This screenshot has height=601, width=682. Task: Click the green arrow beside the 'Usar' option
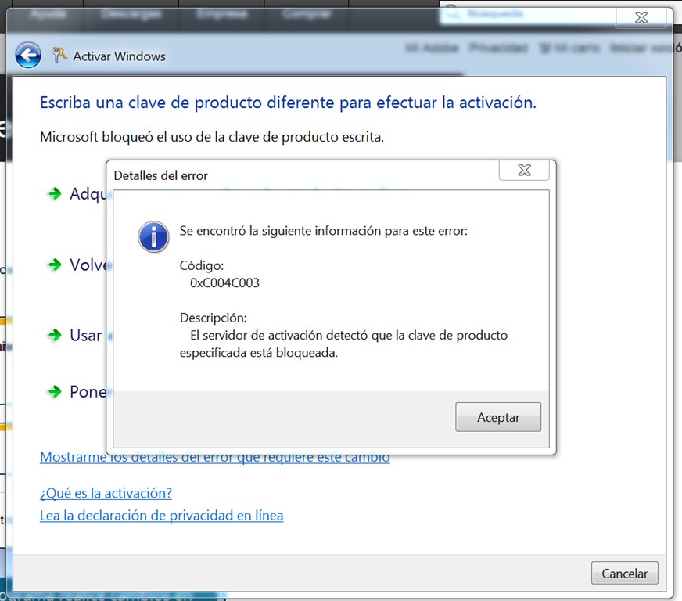point(55,335)
